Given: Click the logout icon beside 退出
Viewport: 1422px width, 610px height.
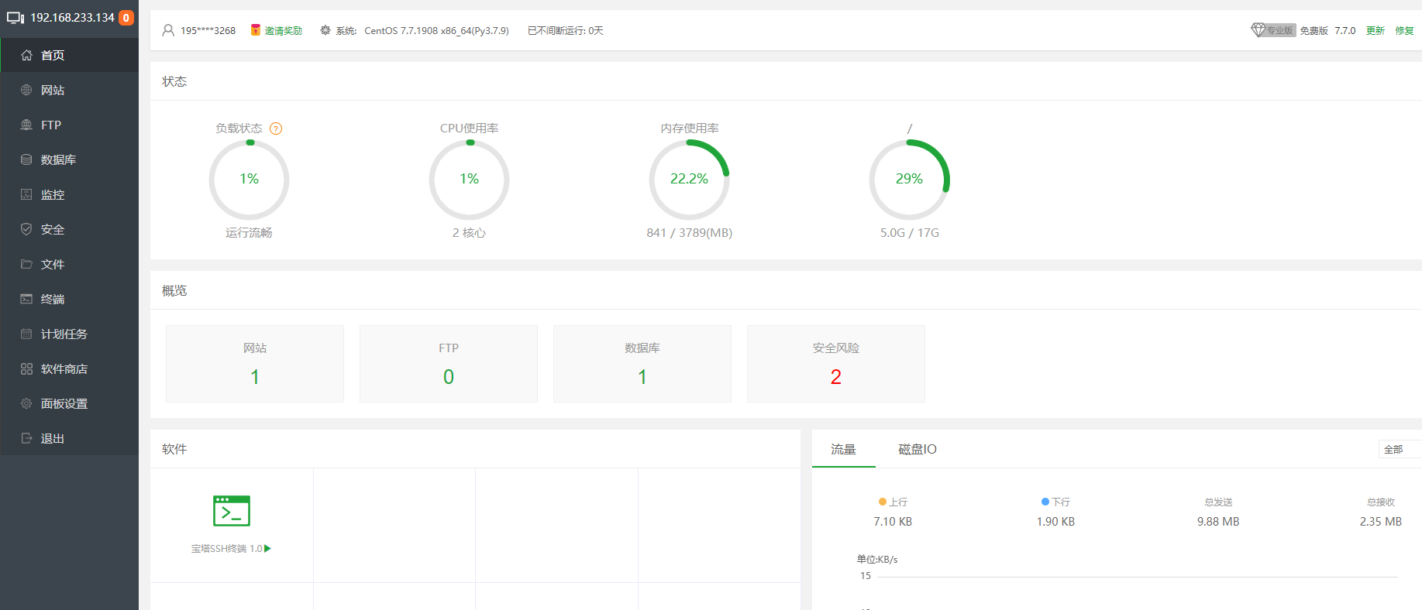Looking at the screenshot, I should [26, 438].
